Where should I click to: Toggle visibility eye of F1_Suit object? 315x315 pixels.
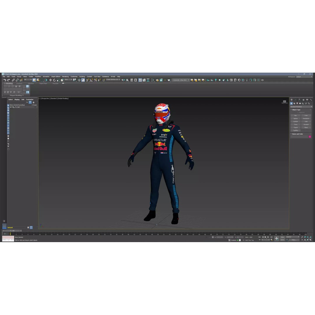point(12,107)
